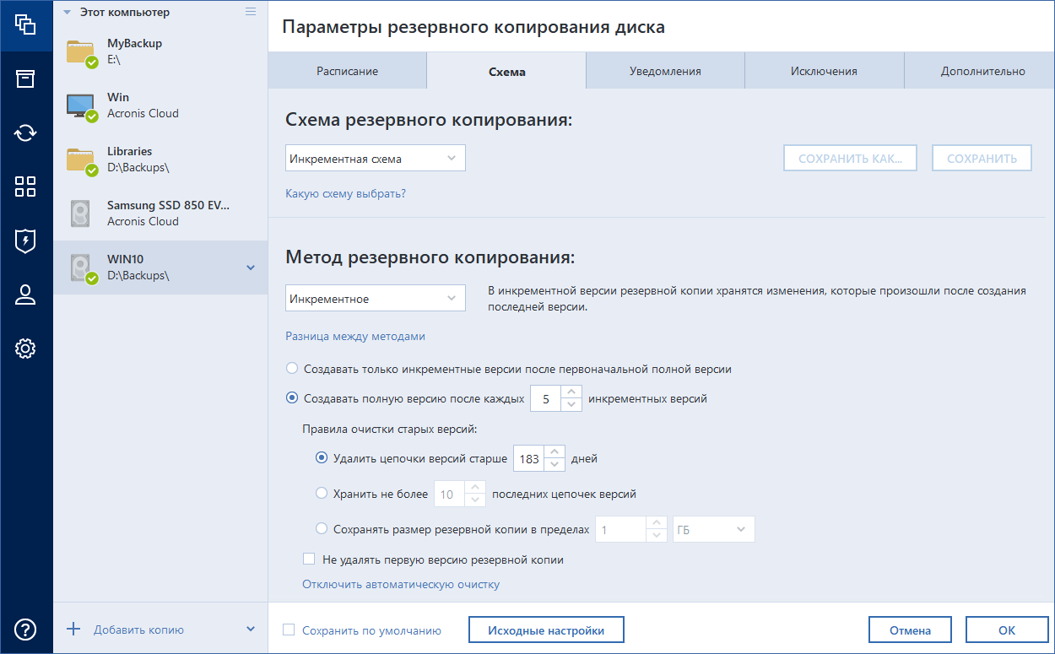Expand the WIN10 backup entry chevron
The width and height of the screenshot is (1055, 654).
tap(251, 265)
